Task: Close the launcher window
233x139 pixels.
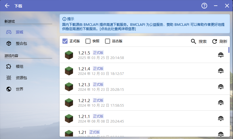Action: coord(227,6)
